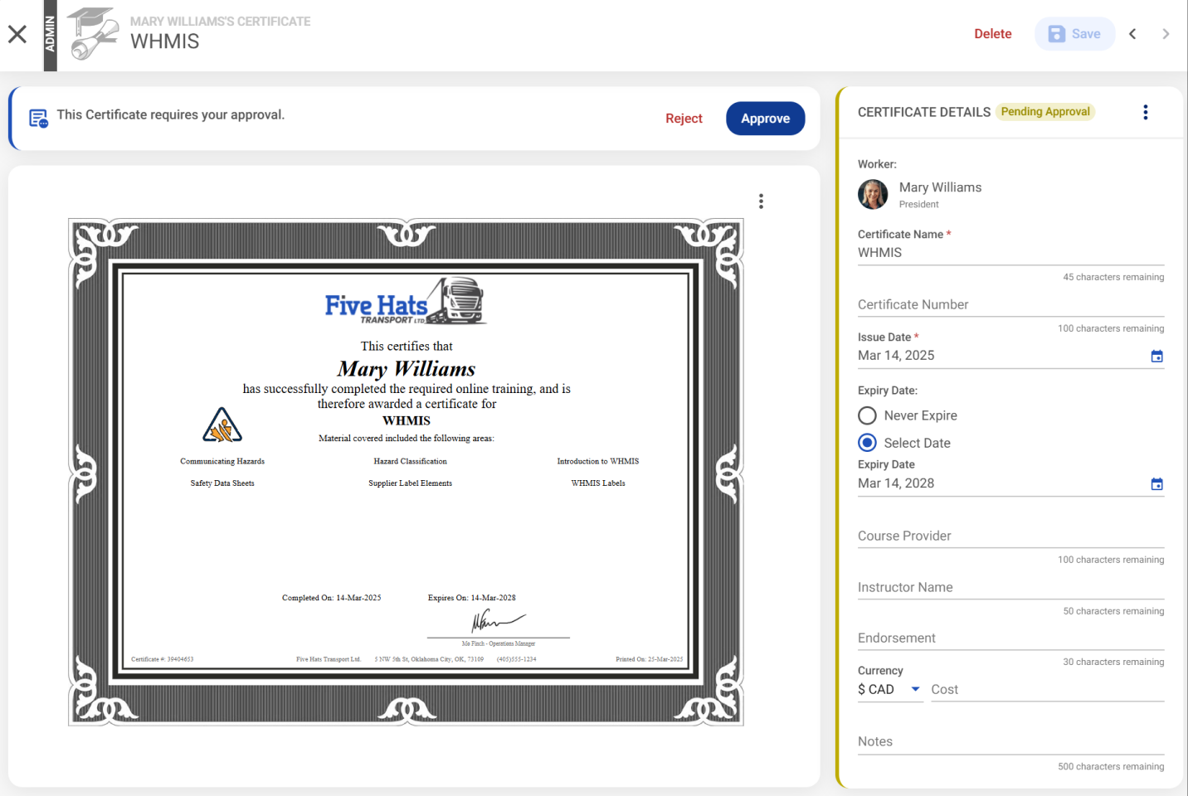Viewport: 1188px width, 796px height.
Task: Click the WHMIS certificate preview image
Action: pos(406,473)
